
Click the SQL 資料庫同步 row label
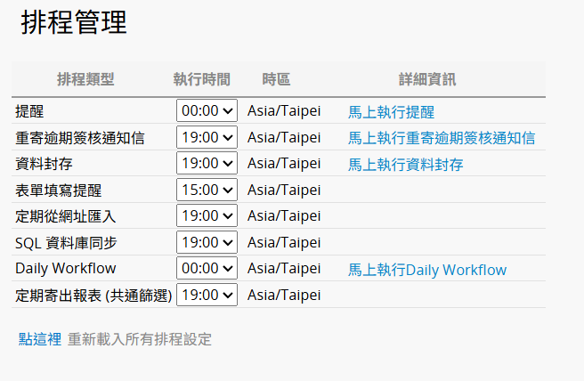(x=66, y=242)
